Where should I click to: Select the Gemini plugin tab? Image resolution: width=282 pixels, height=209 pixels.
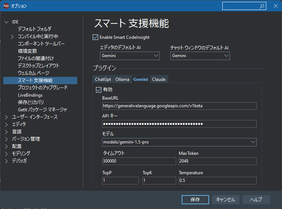click(141, 79)
